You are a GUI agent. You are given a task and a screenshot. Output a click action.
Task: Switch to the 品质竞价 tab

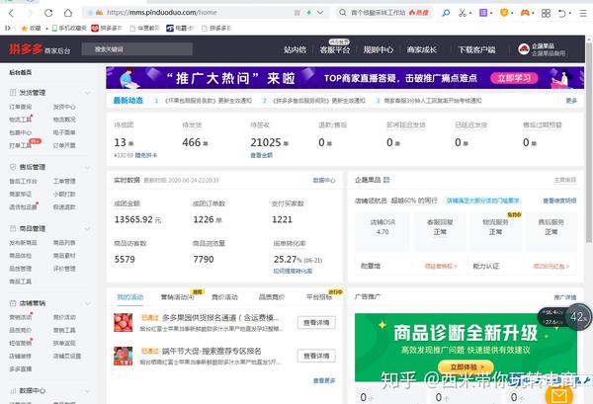tap(272, 297)
